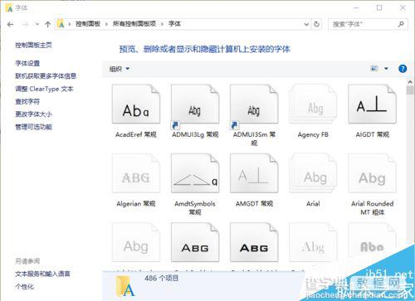Click the 486 个项目 status text

(161, 278)
